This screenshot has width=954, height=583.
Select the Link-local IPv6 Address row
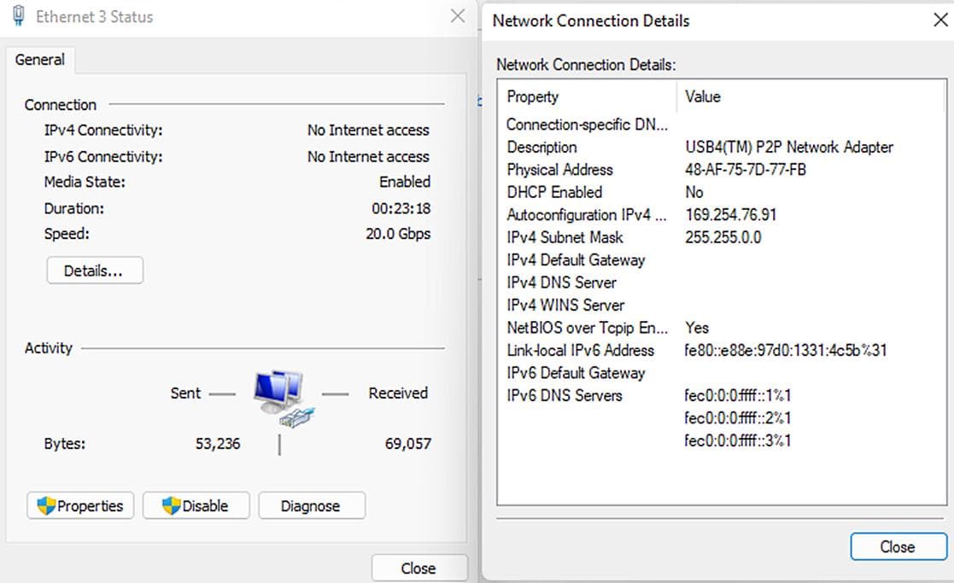click(722, 350)
